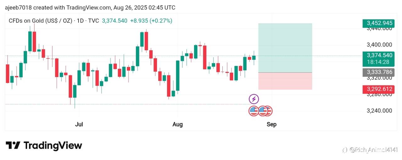Click the purple lightning bolt event icon
Screen dimensions: 402x160
[x=254, y=99]
